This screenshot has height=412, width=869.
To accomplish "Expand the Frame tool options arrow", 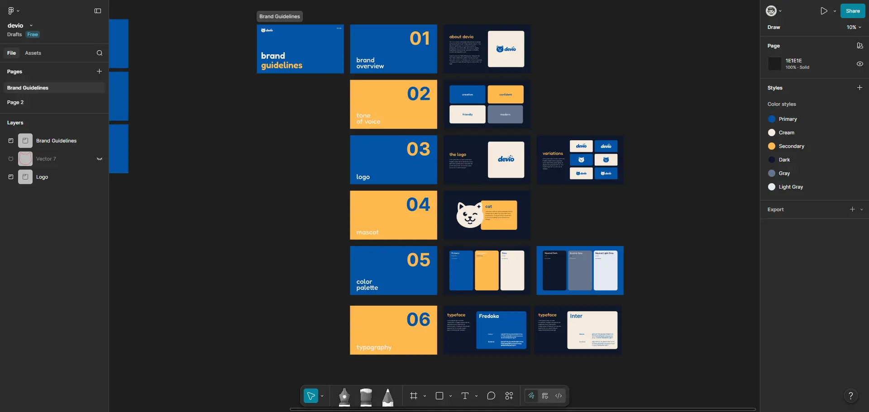I will pyautogui.click(x=425, y=396).
